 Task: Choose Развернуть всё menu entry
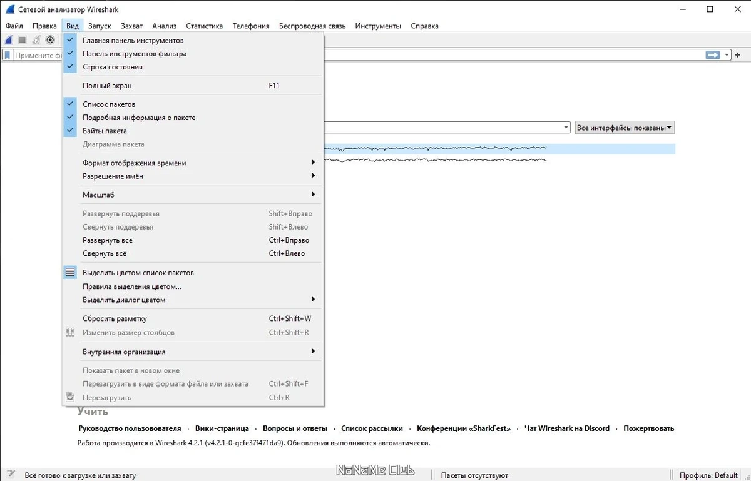coord(192,240)
